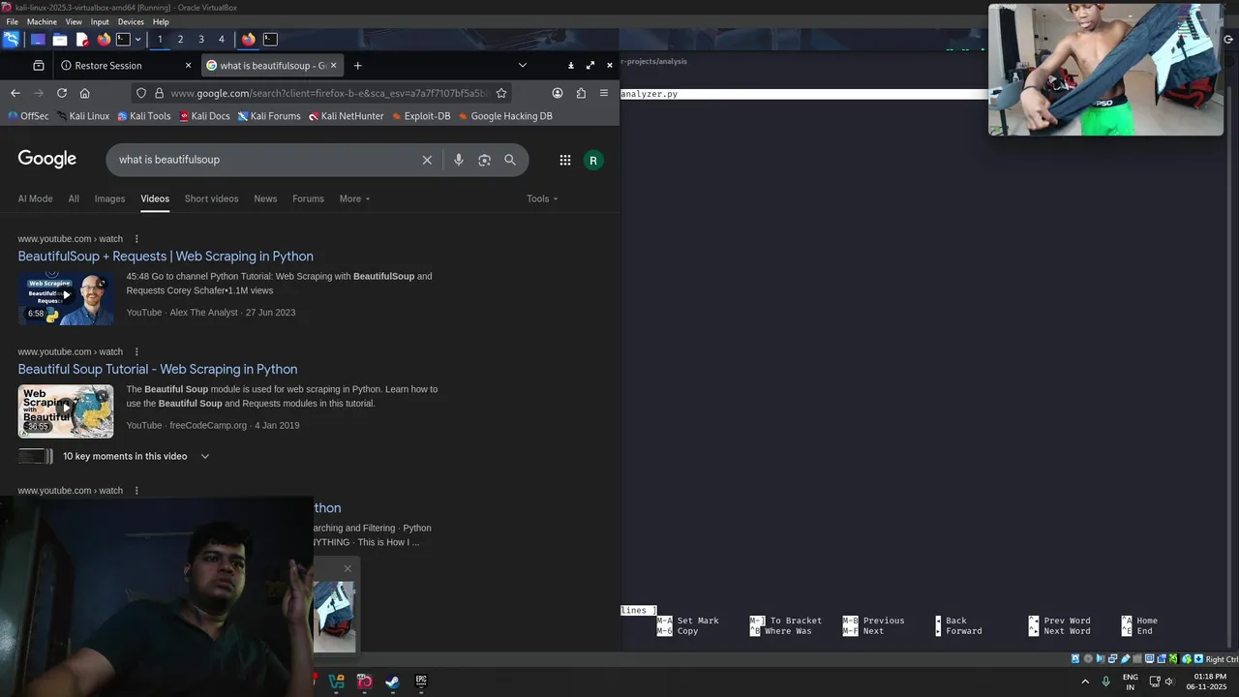Expand the list all tabs chevron
Viewport: 1239px width, 697px height.
pyautogui.click(x=523, y=66)
